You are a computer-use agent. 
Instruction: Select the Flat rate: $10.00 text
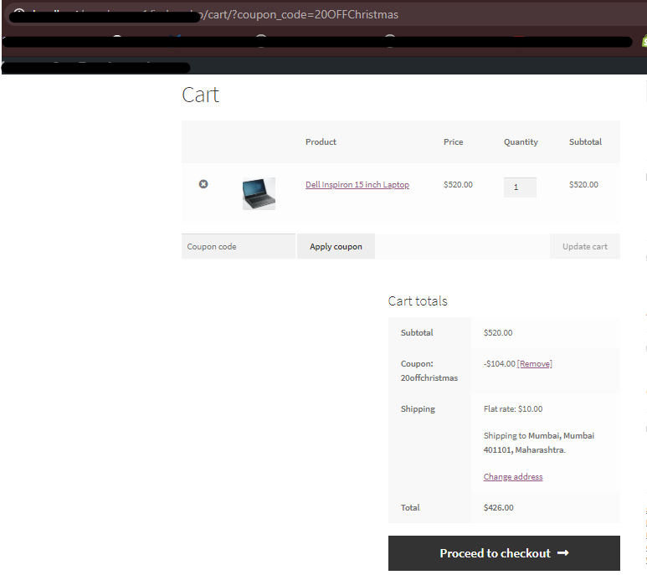(513, 408)
